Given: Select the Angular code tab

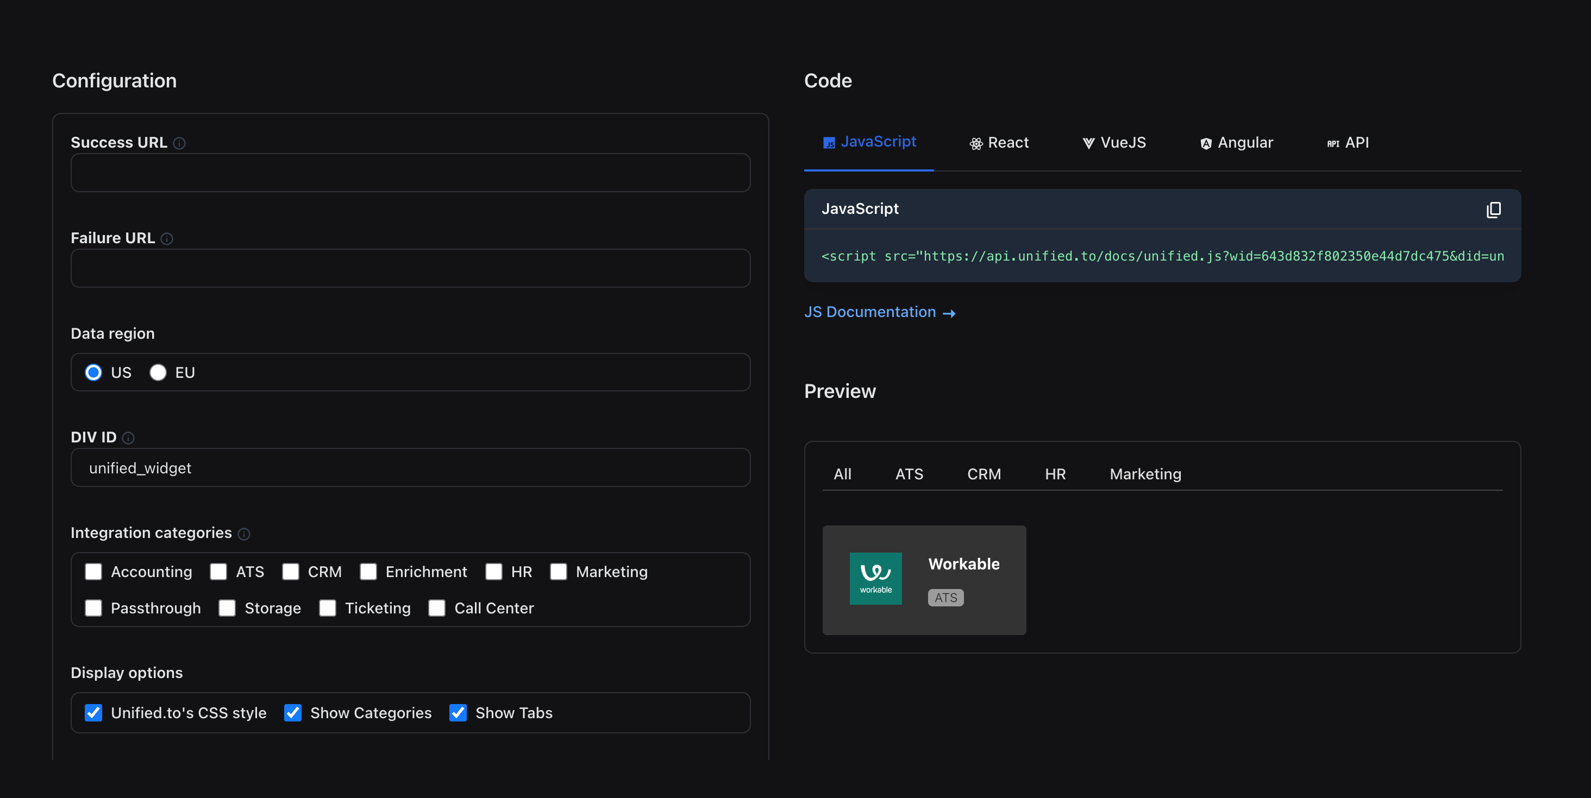Looking at the screenshot, I should click(1237, 143).
